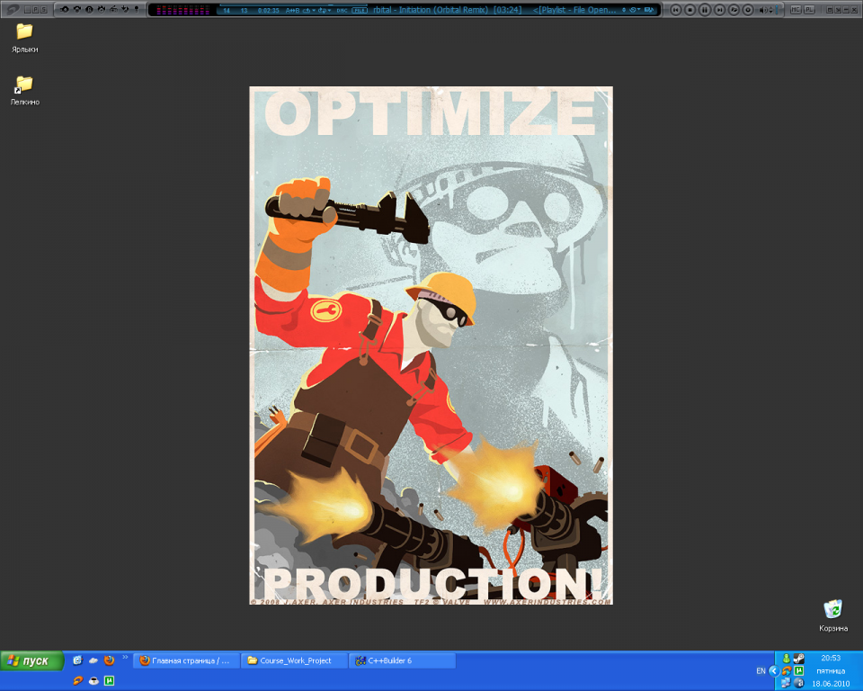The height and width of the screenshot is (691, 863).
Task: Click the green person tray icon
Action: click(787, 658)
